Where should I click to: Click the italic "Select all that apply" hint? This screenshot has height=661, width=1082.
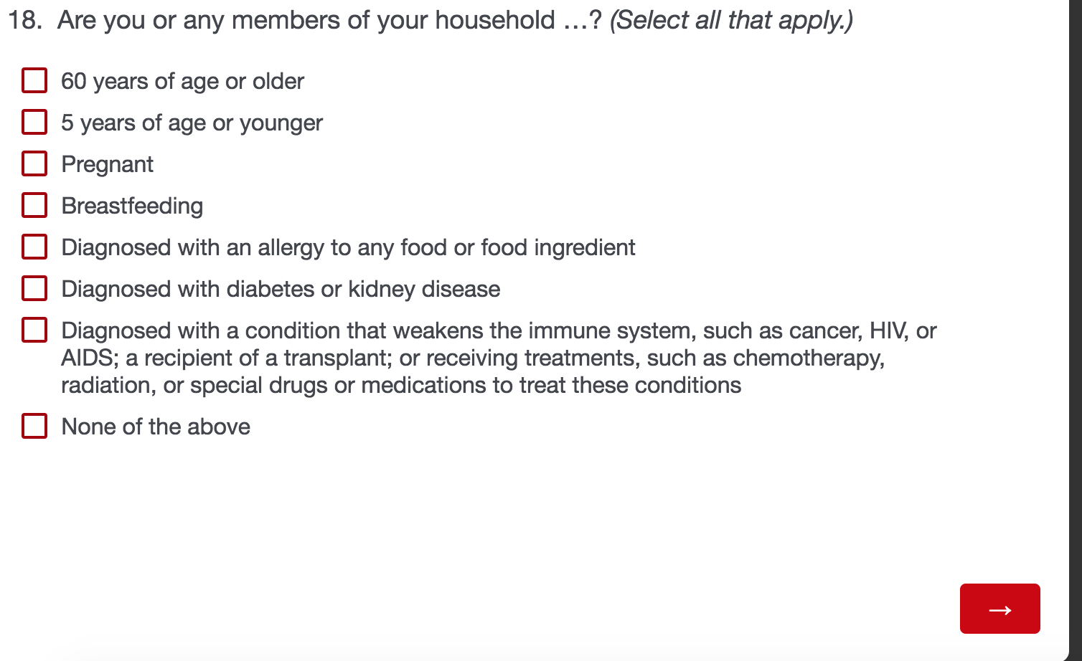tap(731, 20)
